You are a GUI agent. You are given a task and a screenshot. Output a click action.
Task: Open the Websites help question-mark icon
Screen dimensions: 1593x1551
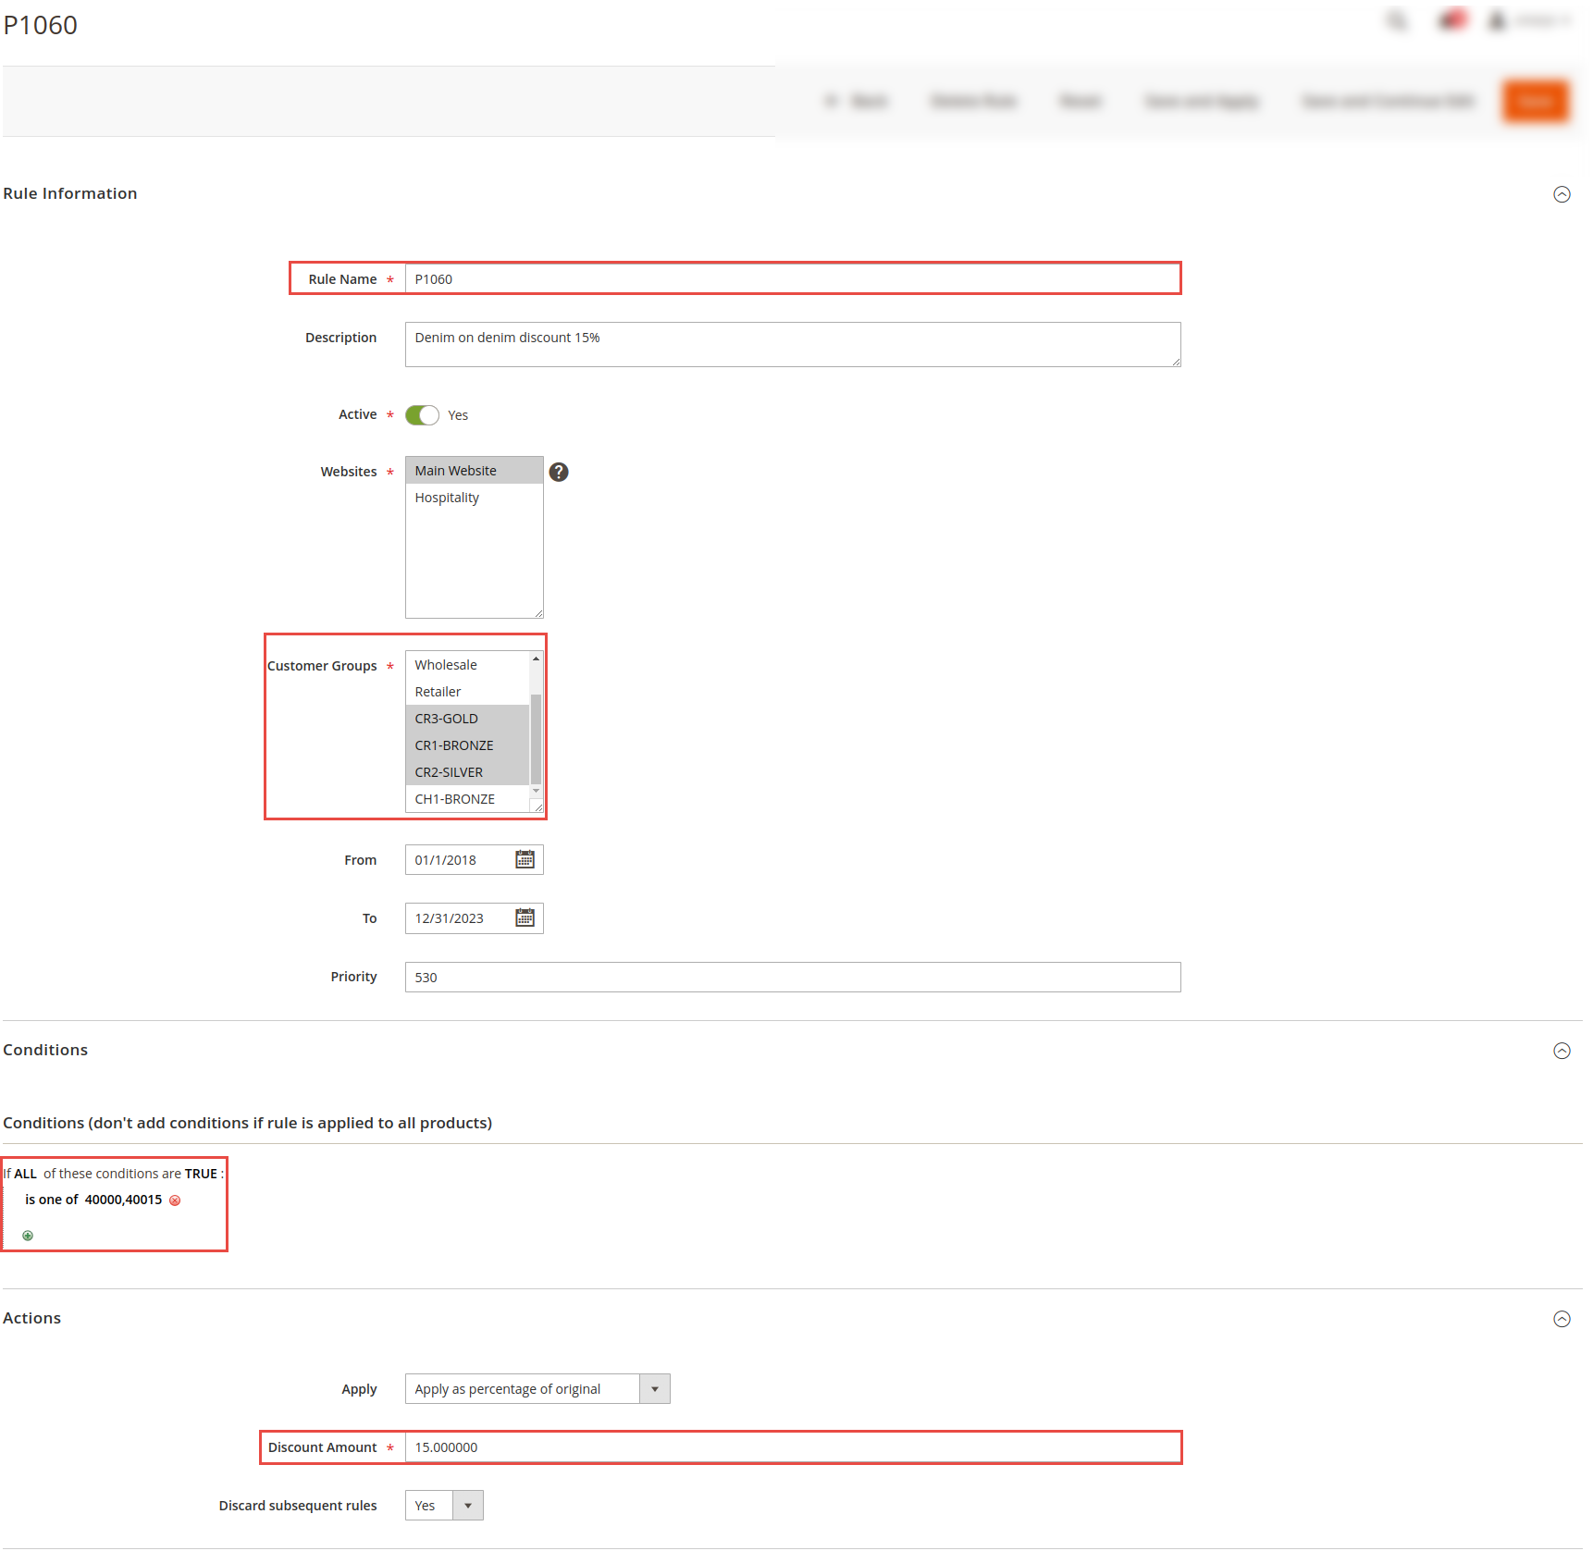tap(559, 472)
